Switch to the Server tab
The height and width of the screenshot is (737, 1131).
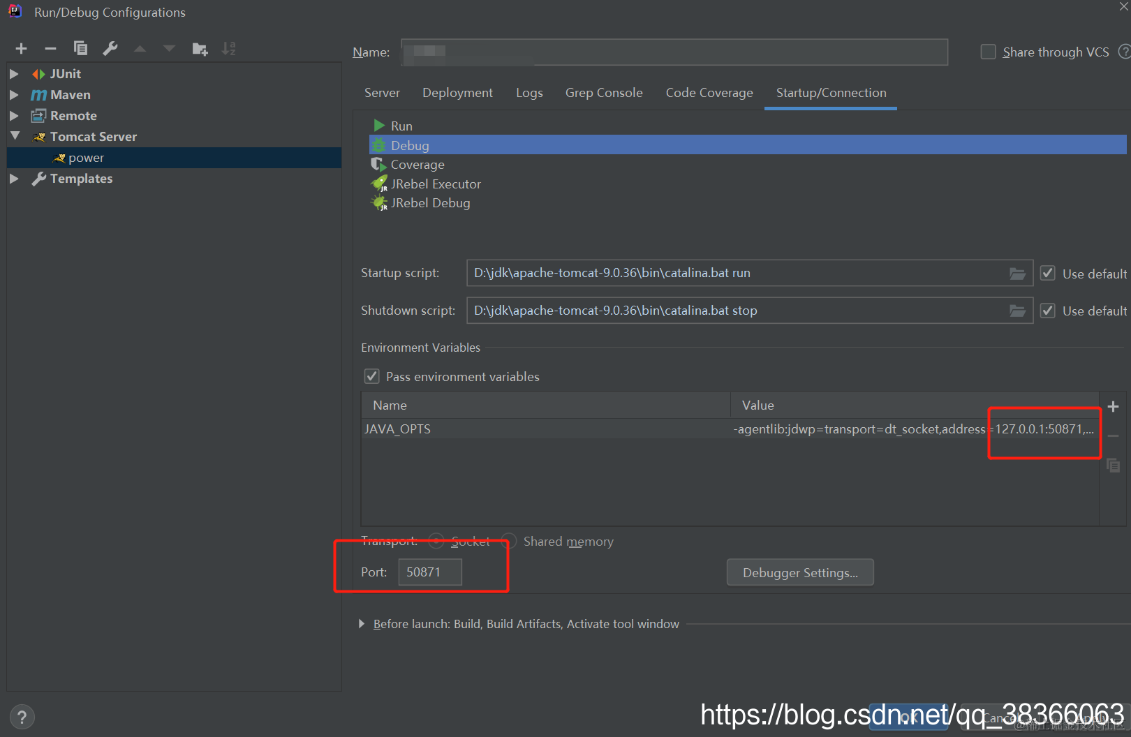pyautogui.click(x=382, y=93)
